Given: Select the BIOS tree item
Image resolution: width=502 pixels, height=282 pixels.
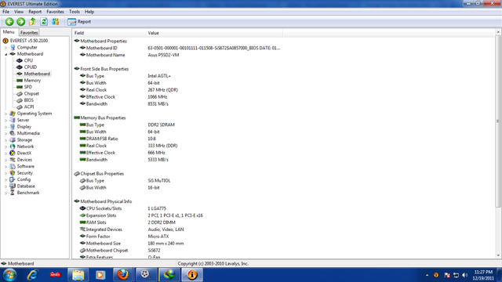Looking at the screenshot, I should click(x=28, y=100).
